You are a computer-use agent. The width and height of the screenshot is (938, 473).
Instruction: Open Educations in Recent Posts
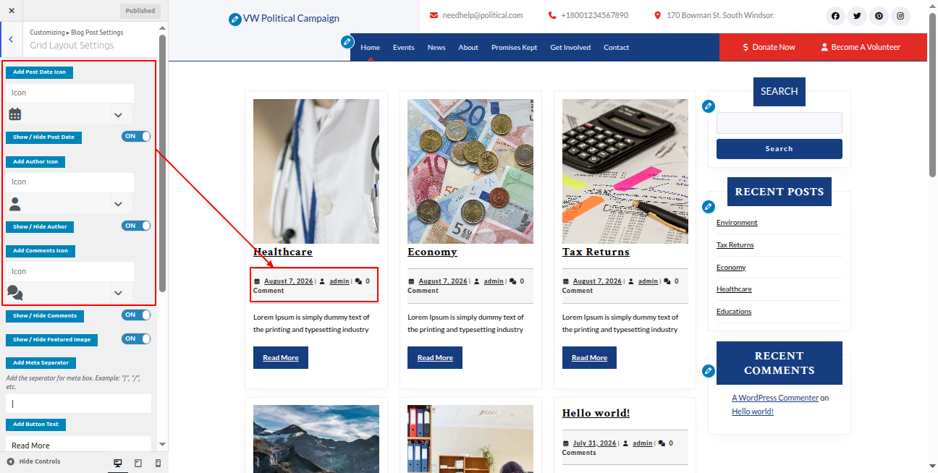pyautogui.click(x=734, y=312)
